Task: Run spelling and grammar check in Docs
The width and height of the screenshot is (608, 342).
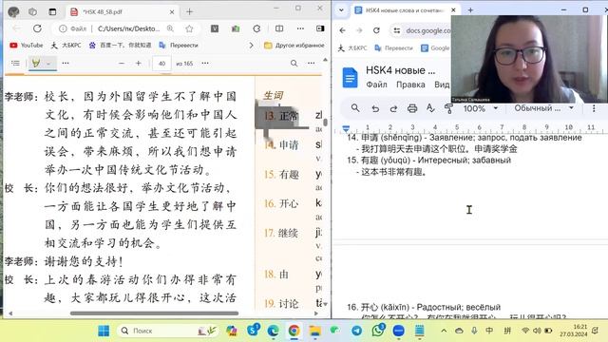Action: pyautogui.click(x=430, y=108)
